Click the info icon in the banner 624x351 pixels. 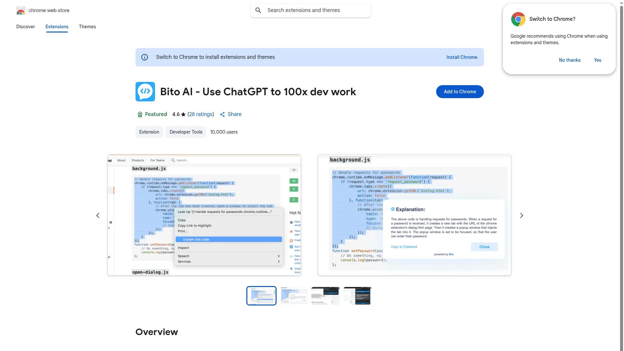click(x=144, y=57)
